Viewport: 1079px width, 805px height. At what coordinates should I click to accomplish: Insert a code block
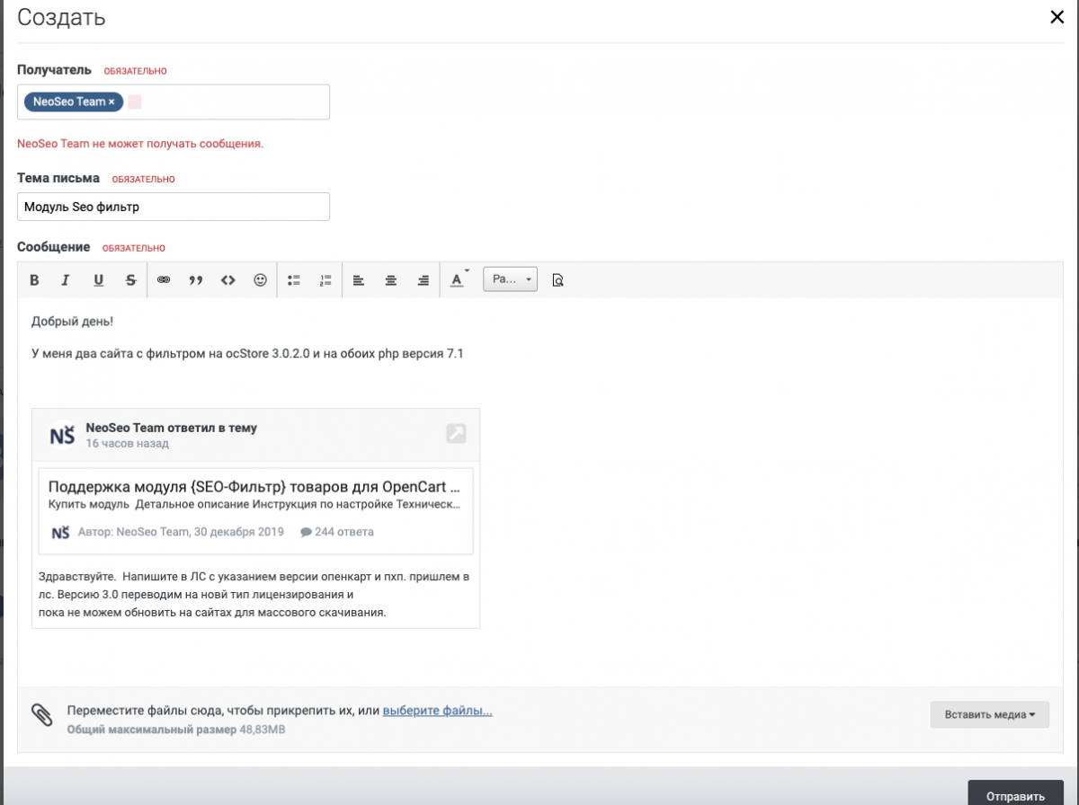tap(228, 279)
